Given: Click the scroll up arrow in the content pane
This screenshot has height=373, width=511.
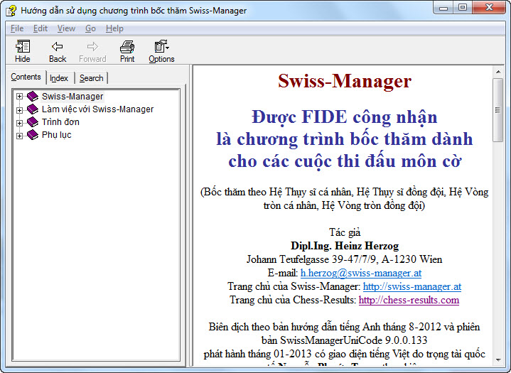Looking at the screenshot, I should (x=498, y=71).
